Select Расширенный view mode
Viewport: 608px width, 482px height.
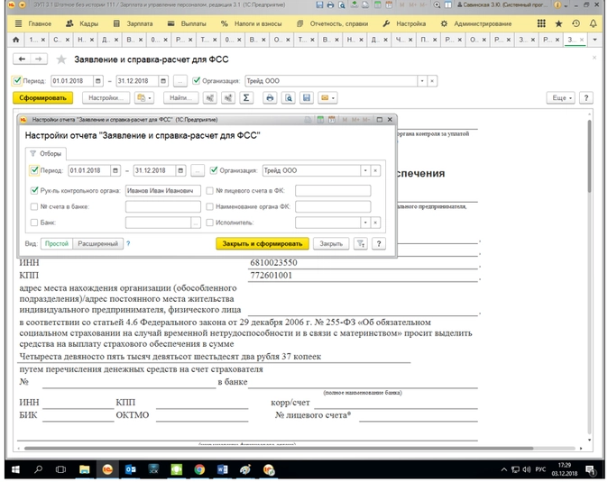pyautogui.click(x=97, y=243)
